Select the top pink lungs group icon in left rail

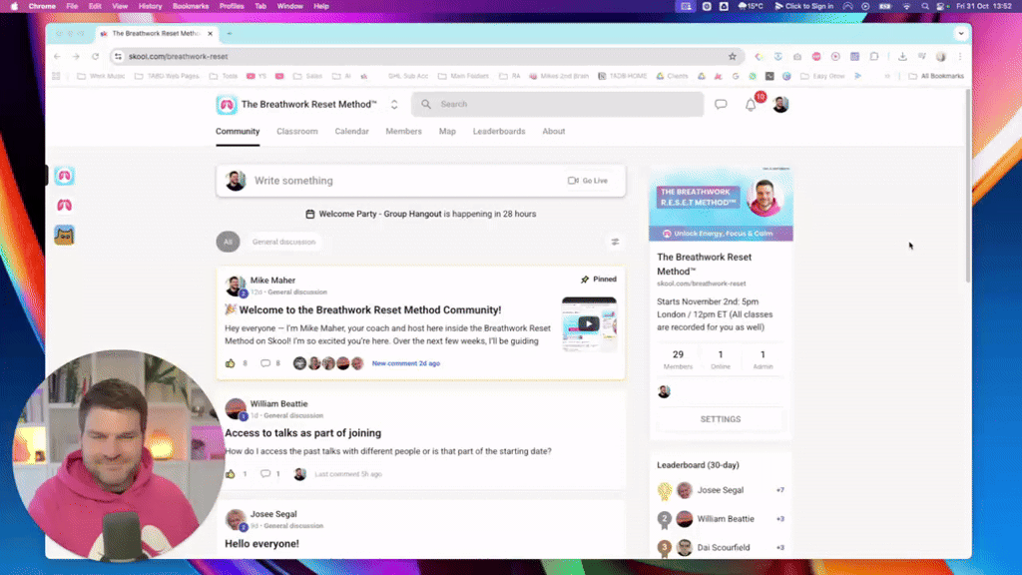point(64,176)
